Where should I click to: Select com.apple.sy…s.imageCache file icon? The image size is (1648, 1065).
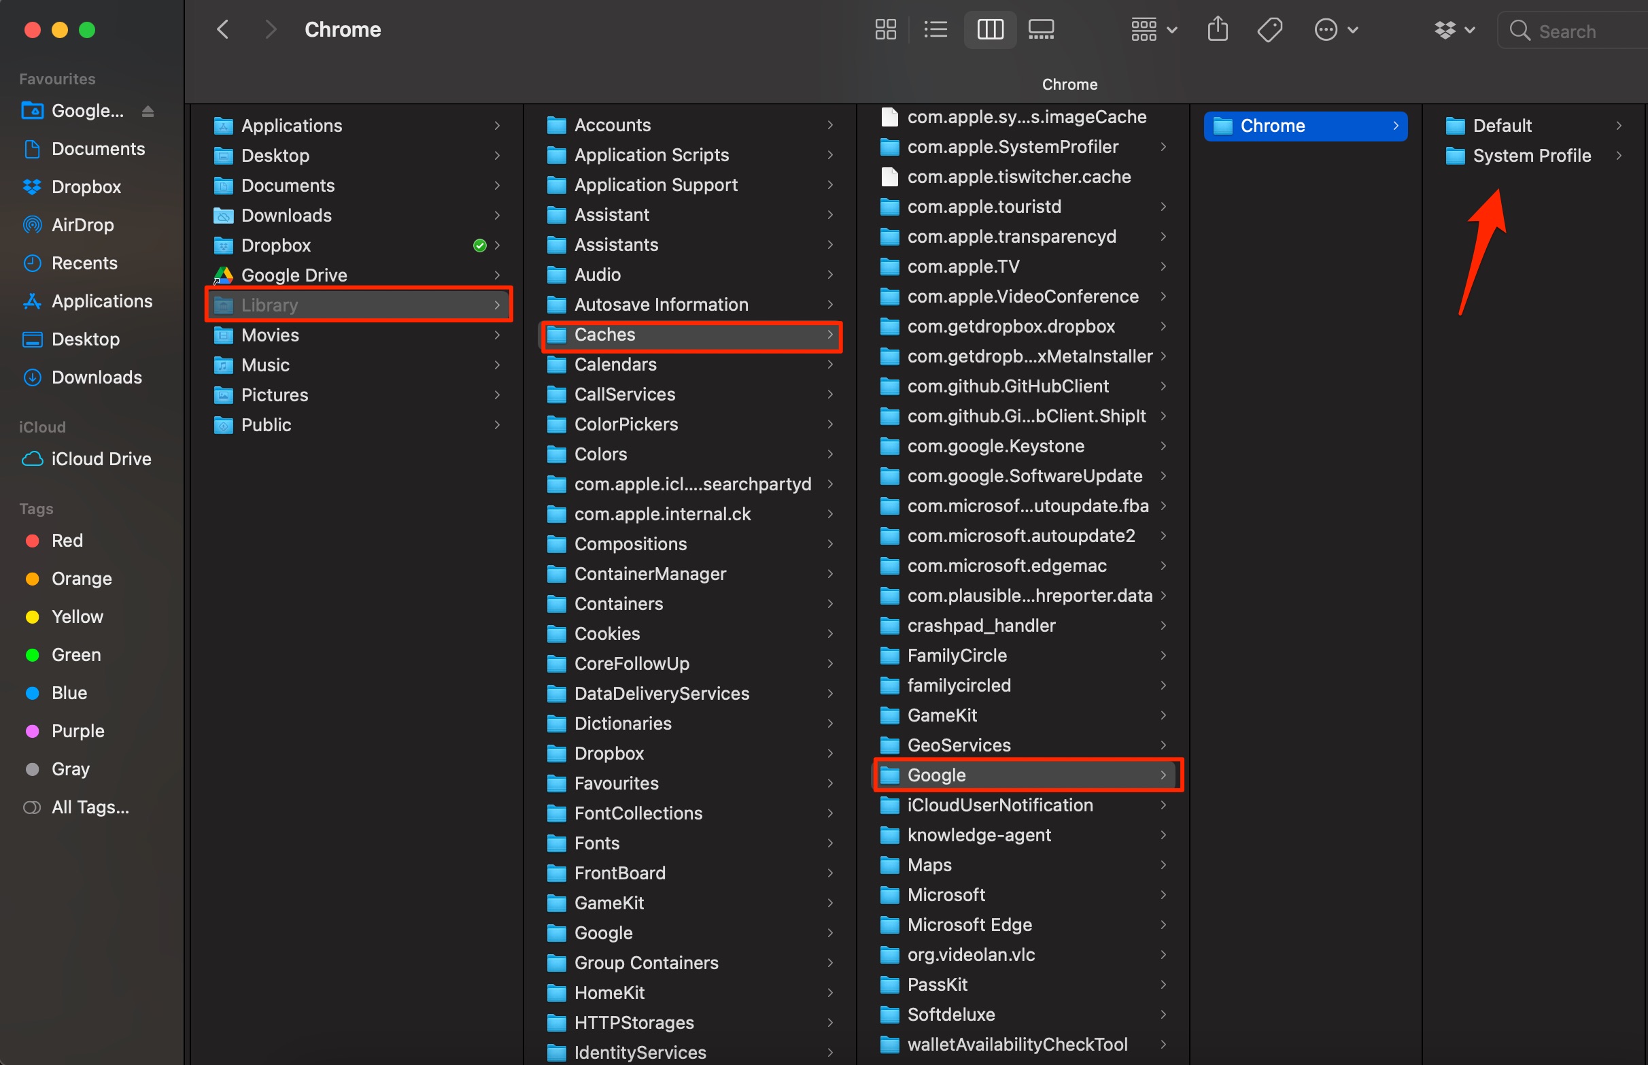pos(889,117)
